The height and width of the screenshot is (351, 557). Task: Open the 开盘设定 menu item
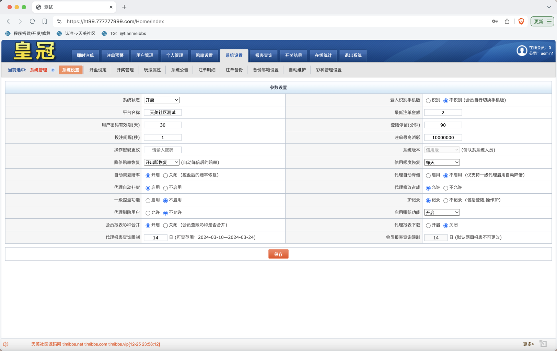point(97,70)
